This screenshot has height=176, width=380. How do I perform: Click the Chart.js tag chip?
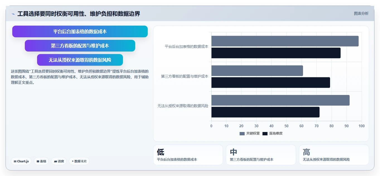click(x=21, y=161)
